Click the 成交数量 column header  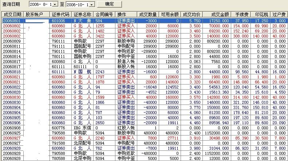click(x=148, y=14)
